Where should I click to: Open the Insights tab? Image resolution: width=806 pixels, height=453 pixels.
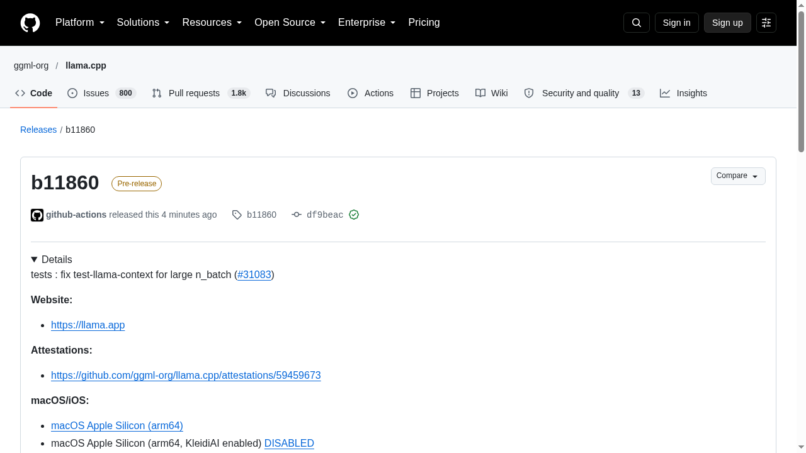point(683,93)
